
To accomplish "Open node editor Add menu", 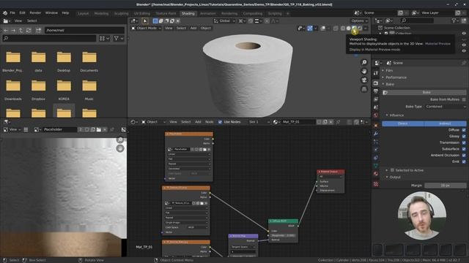I will click(x=198, y=122).
